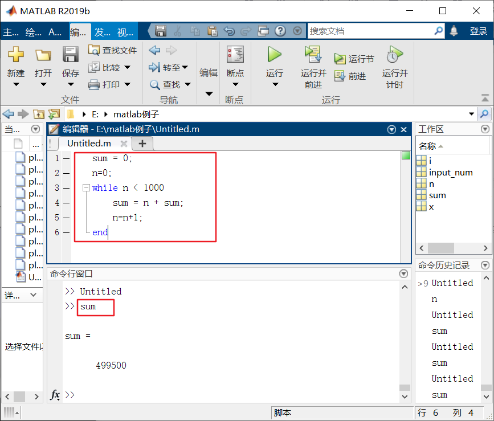494x421 pixels.
Task: Click the Print (打印) icon
Action: tap(94, 84)
